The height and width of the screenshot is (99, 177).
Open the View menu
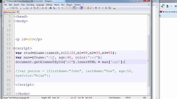tap(23, 5)
